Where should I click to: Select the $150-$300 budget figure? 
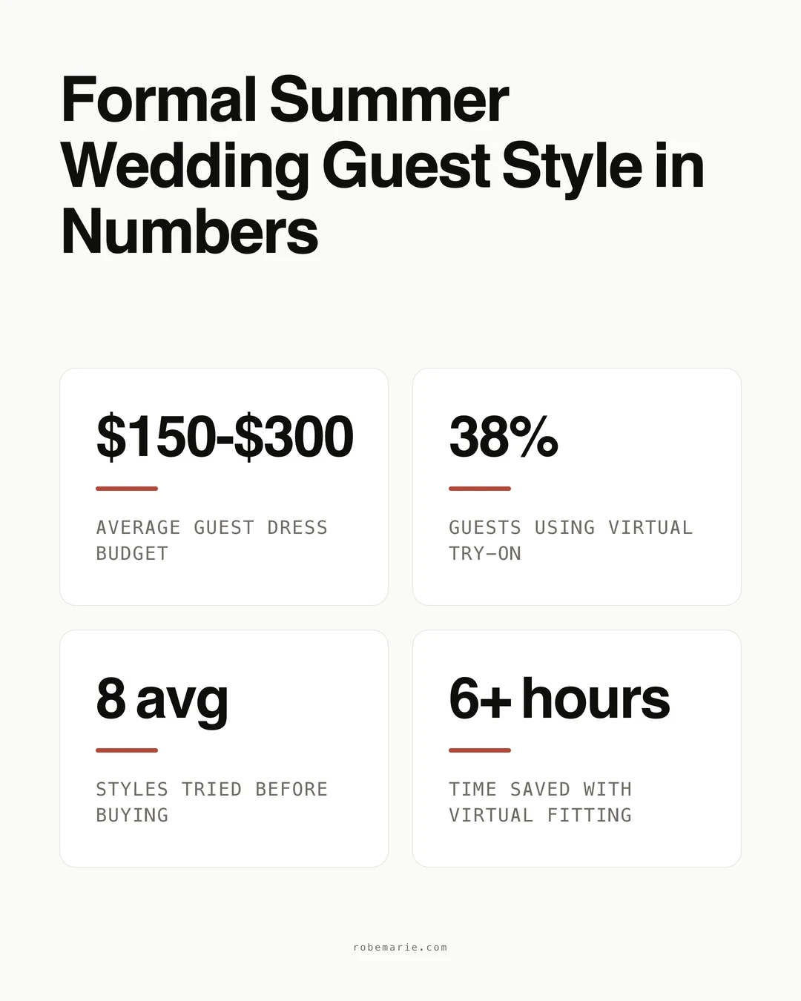[225, 437]
